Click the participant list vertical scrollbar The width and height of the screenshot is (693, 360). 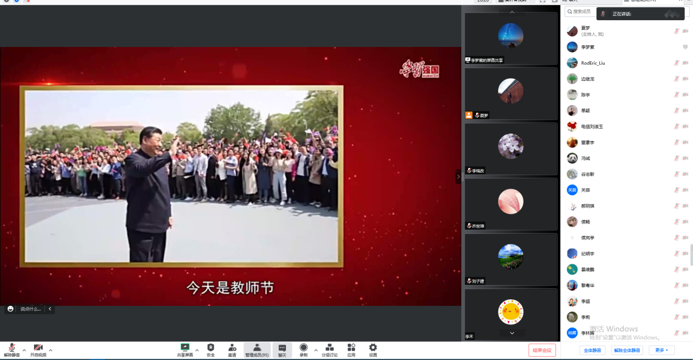691,254
